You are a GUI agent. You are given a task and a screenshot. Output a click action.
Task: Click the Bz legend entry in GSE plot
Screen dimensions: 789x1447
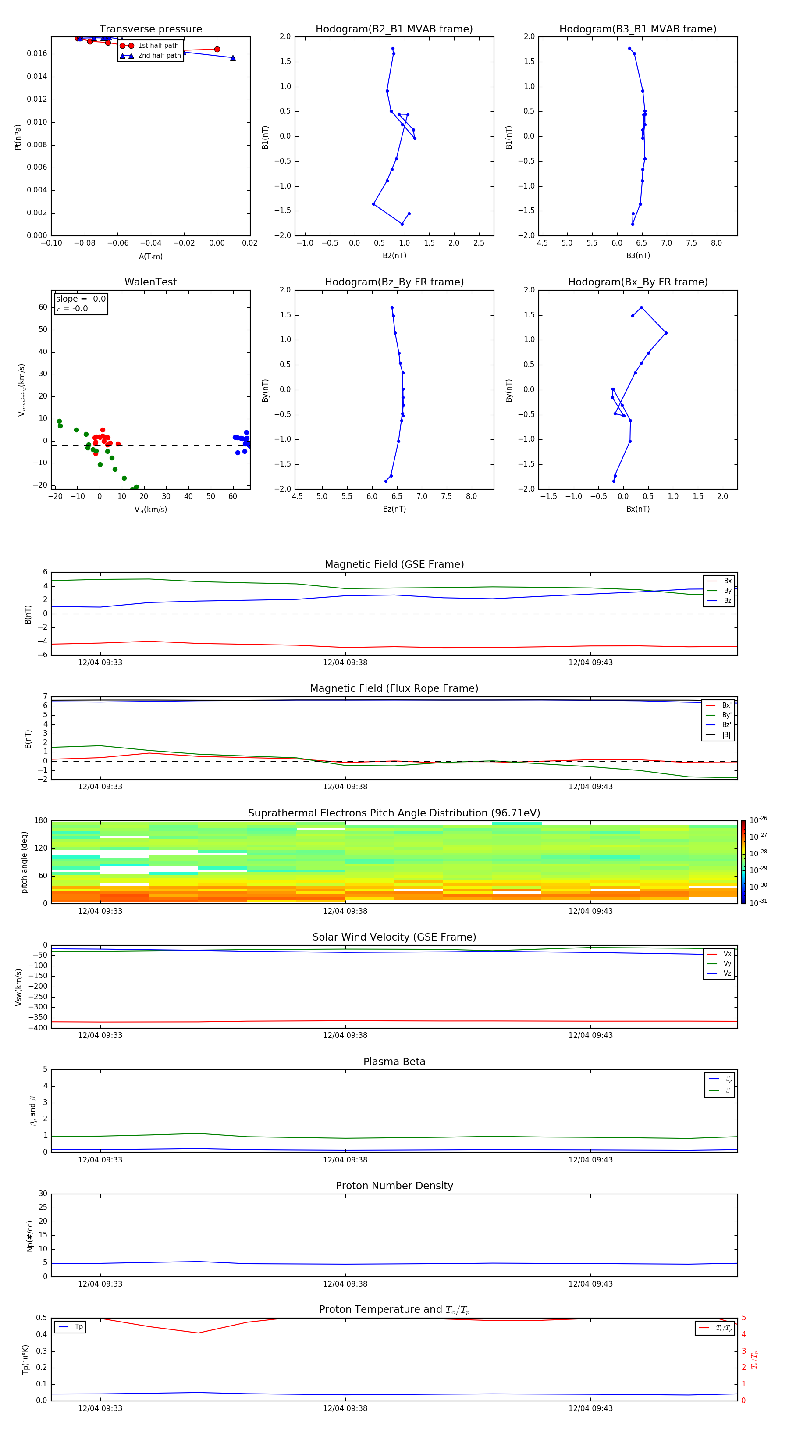point(719,600)
